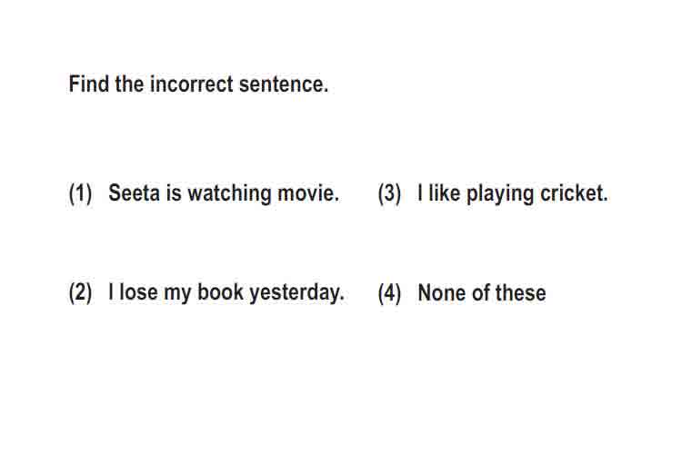Click the '(3)' option number

389,193
